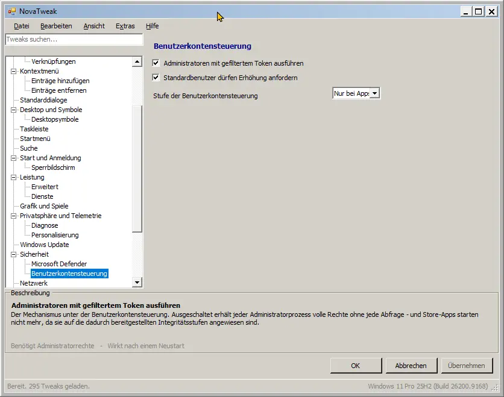The image size is (504, 397).
Task: Click the NovaTweak app icon in title bar
Action: coord(12,11)
